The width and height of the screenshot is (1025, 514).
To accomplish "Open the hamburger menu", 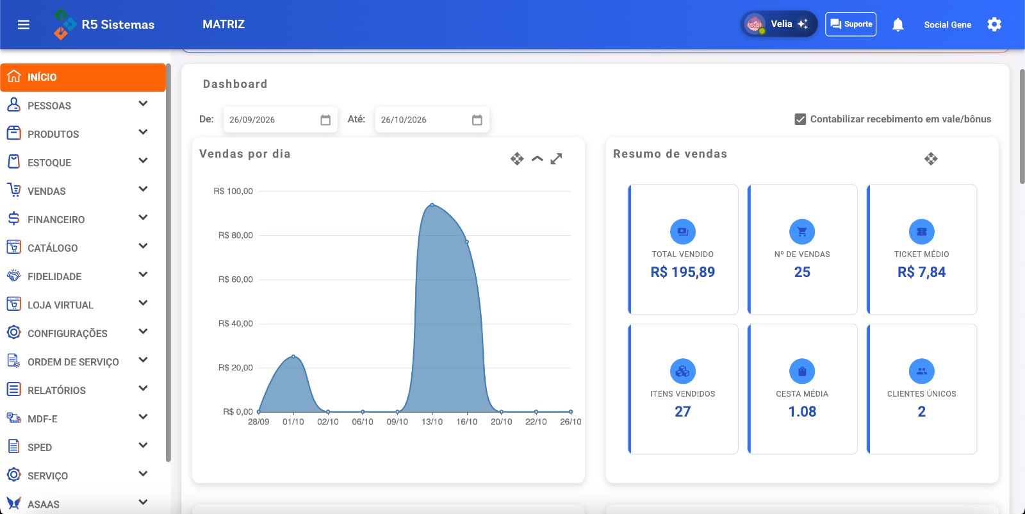I will (24, 24).
